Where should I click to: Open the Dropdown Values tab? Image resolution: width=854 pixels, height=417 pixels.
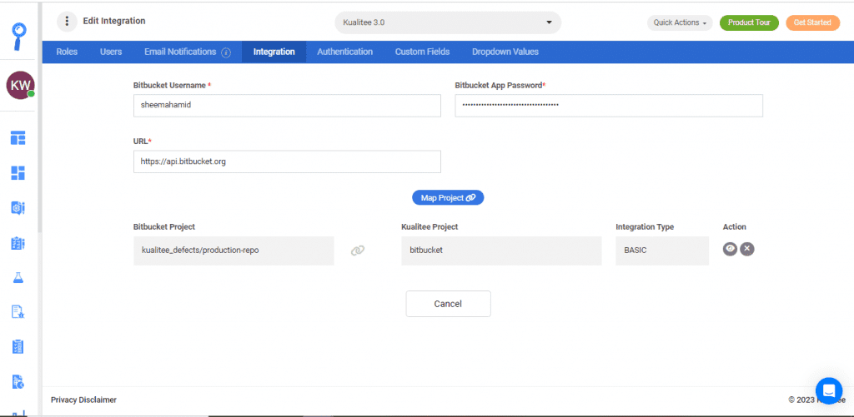(505, 52)
